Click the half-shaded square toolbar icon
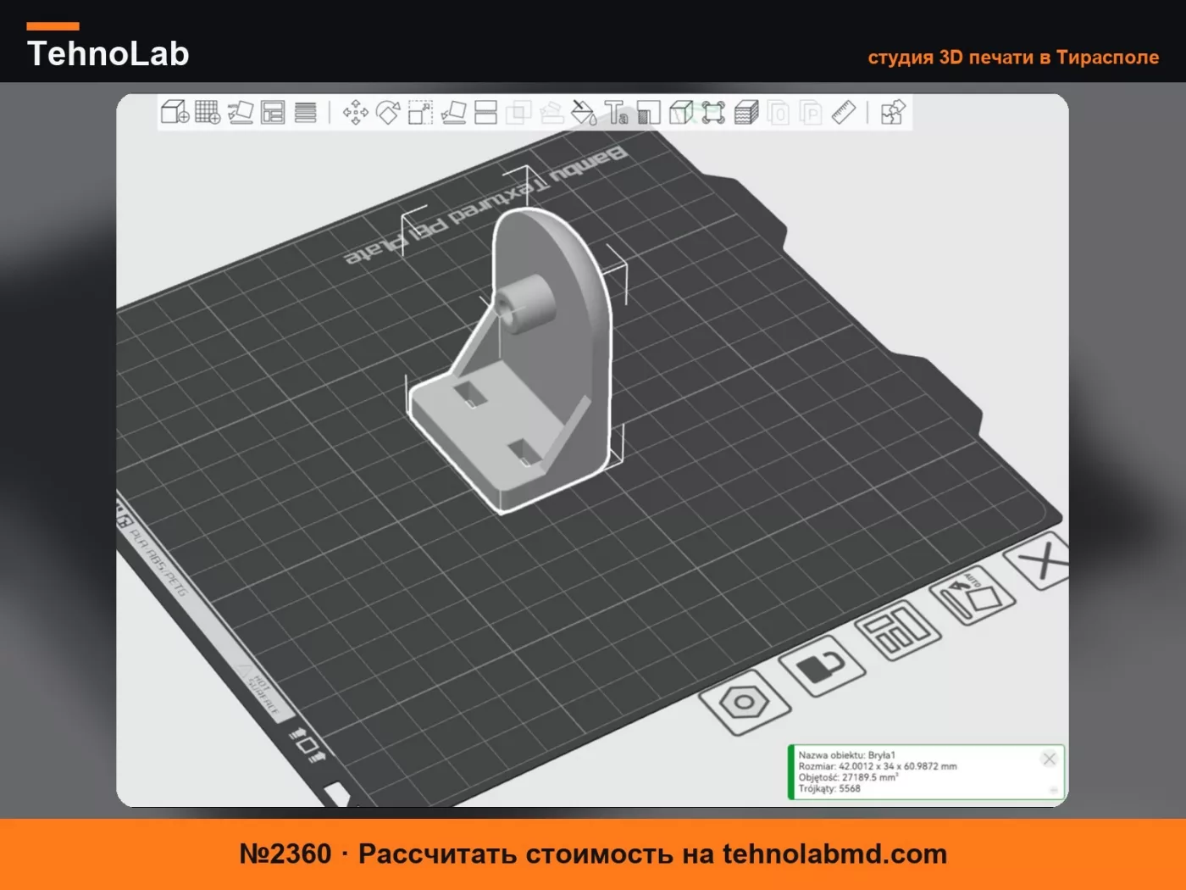1186x890 pixels. tap(648, 112)
